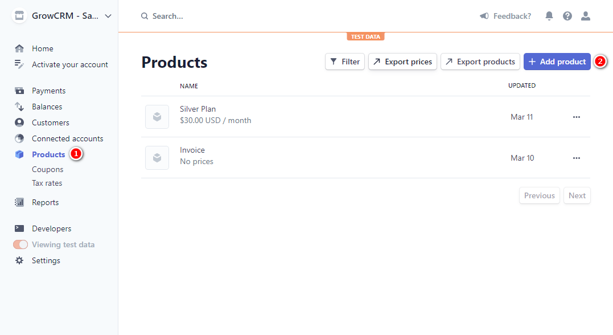Toggle the Viewing test data switch
The image size is (613, 335).
[20, 244]
